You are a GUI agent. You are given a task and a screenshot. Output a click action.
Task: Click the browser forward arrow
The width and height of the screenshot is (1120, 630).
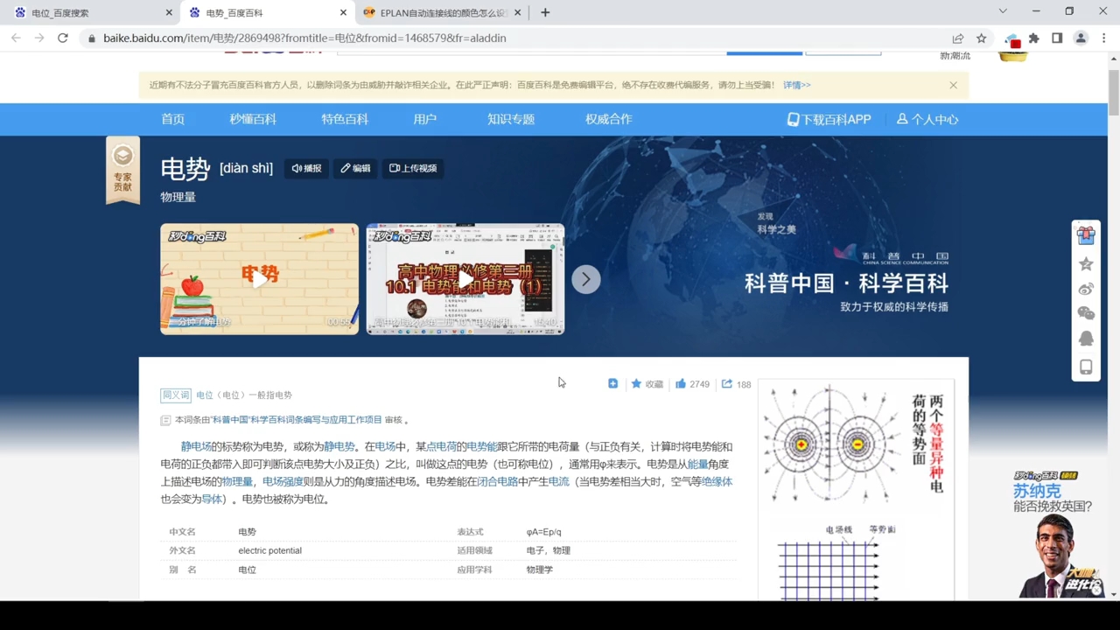point(39,38)
